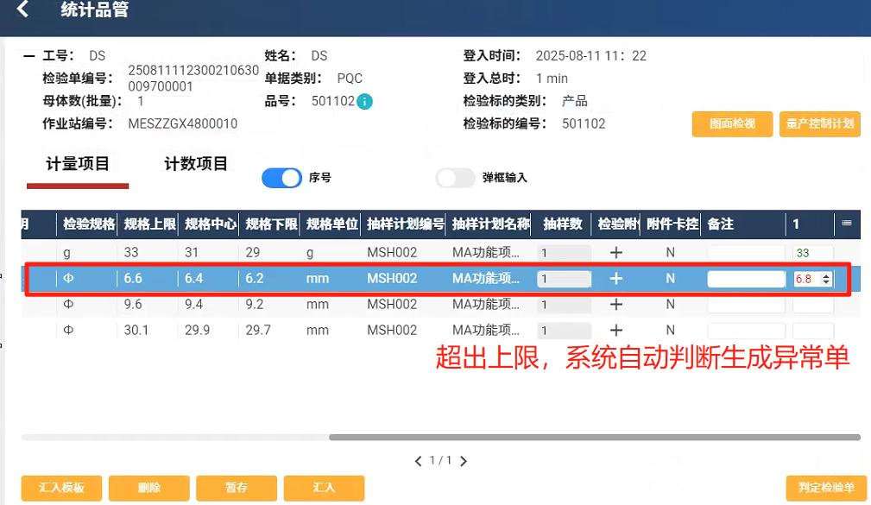This screenshot has height=505, width=871.
Task: Click the 判定检验单 button
Action: pos(827,488)
